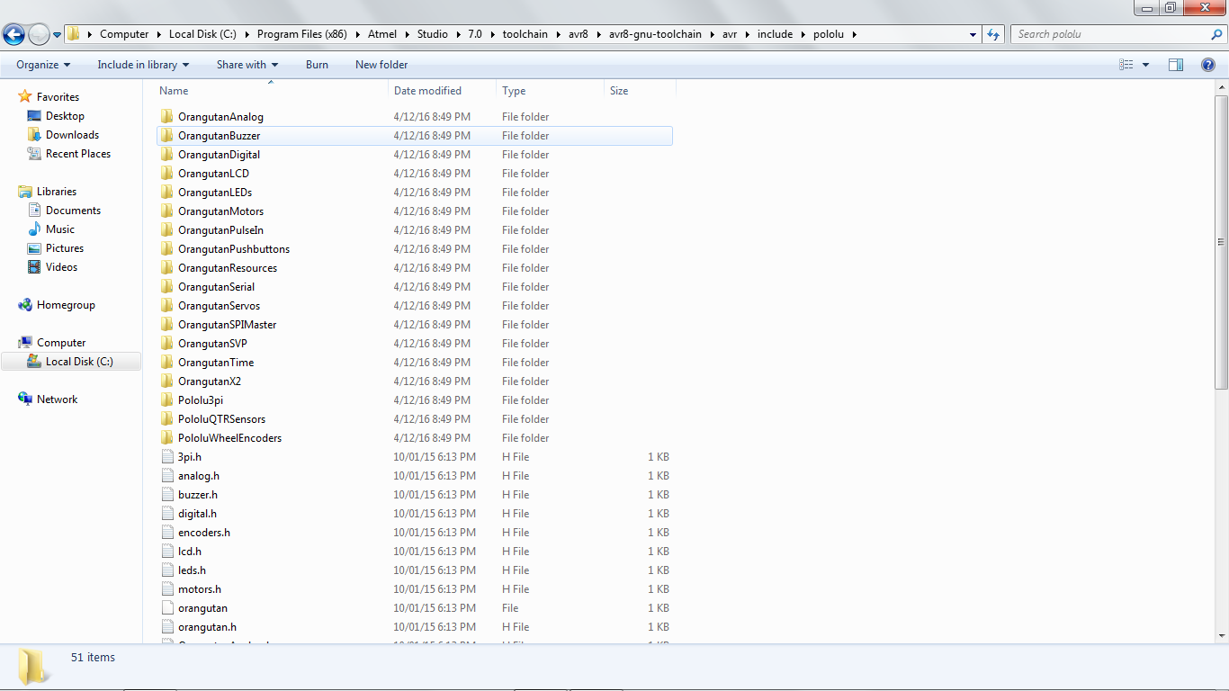The width and height of the screenshot is (1229, 691).
Task: Select Favorites star icon in sidebar
Action: point(25,97)
